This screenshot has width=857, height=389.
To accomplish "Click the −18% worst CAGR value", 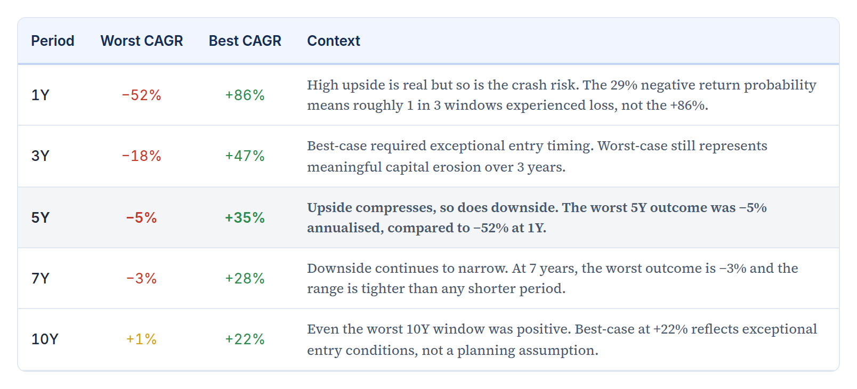I will tap(141, 156).
